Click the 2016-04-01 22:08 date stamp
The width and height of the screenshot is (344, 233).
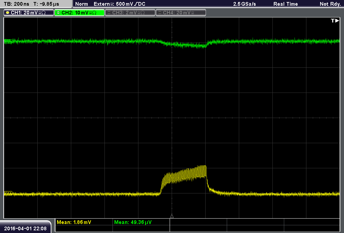click(25, 228)
